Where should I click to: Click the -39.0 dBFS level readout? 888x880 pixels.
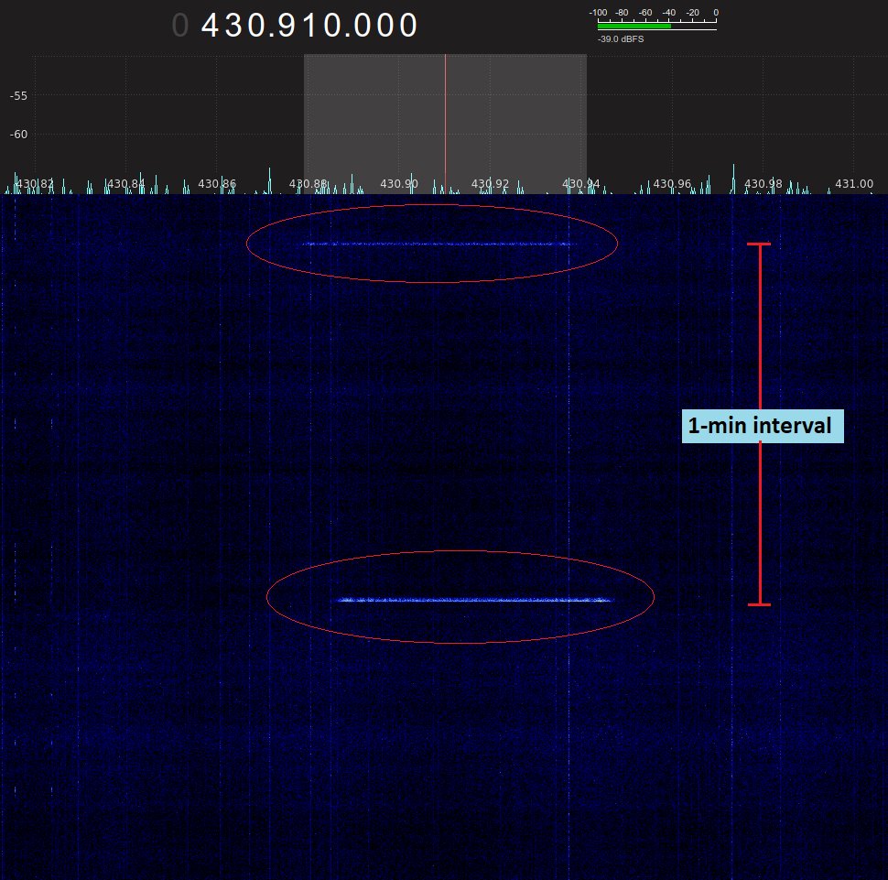coord(621,39)
